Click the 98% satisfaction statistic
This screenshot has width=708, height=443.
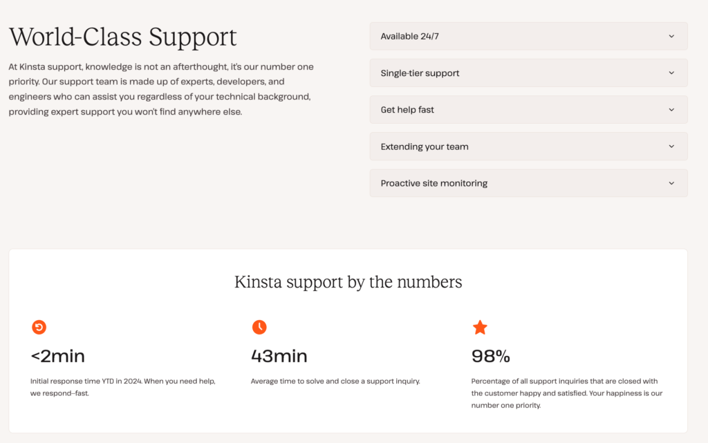pos(491,357)
